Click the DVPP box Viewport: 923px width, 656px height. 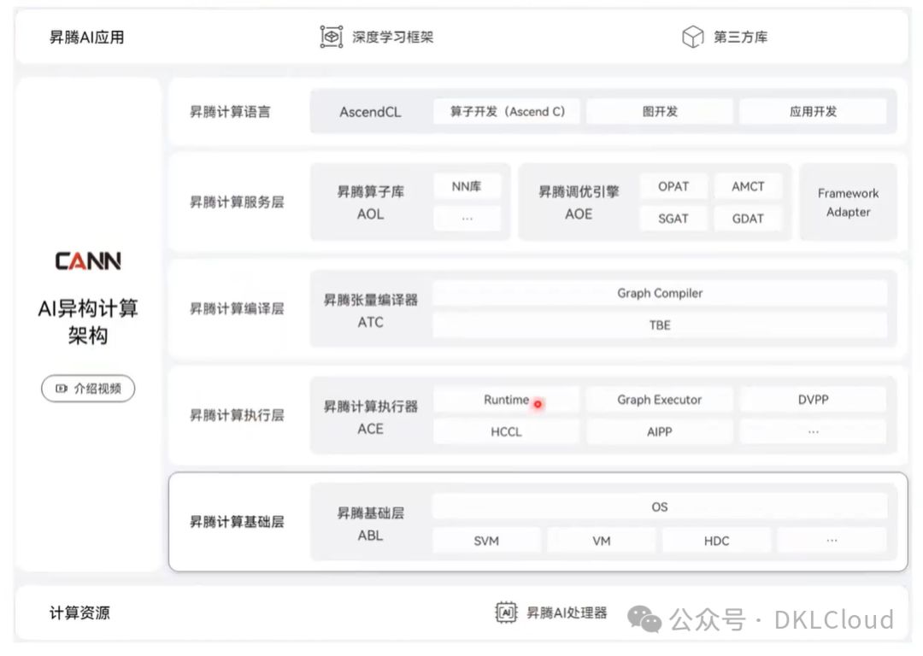813,400
